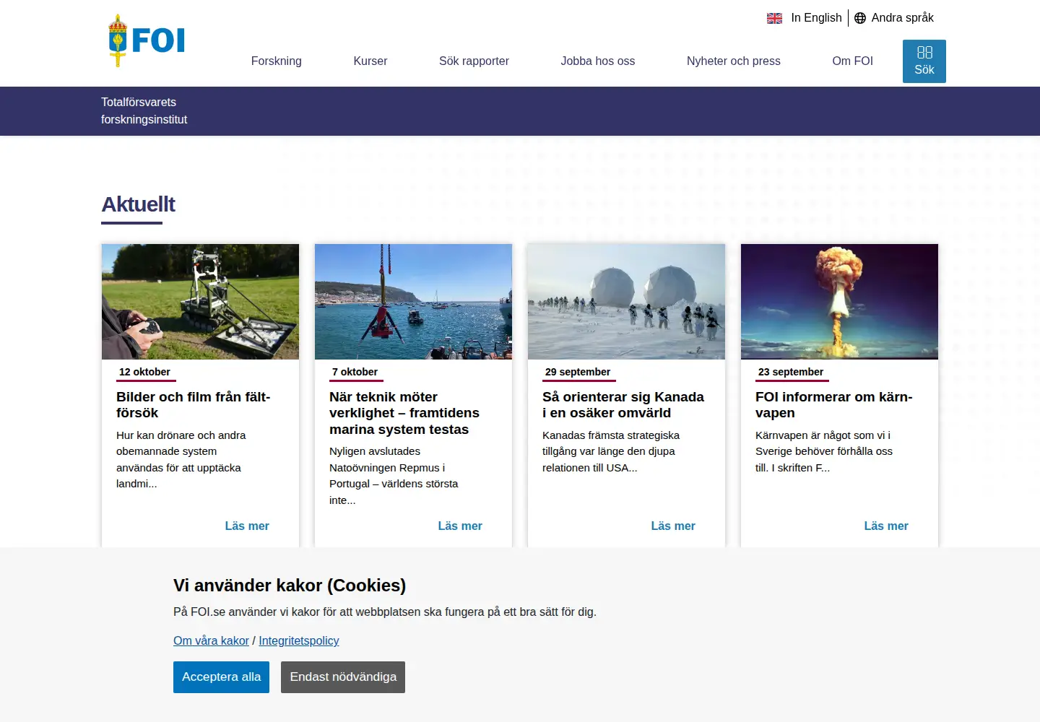Open Andra språk language options
Screen dimensions: 1040x722
(902, 18)
